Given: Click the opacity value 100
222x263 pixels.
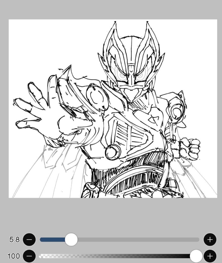Looking at the screenshot, I should 14,256.
